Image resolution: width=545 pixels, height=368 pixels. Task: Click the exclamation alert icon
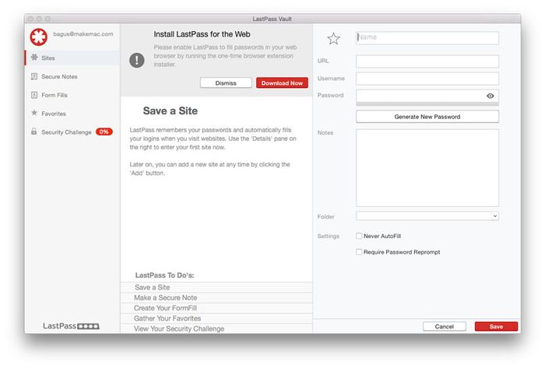[137, 61]
